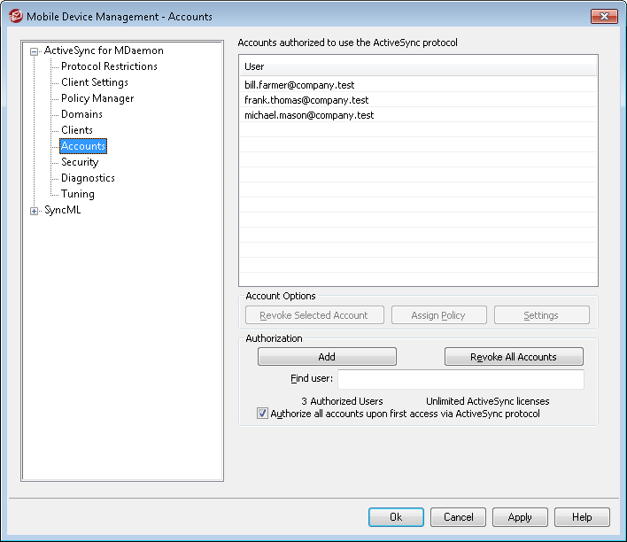Open the Security page

[x=80, y=162]
